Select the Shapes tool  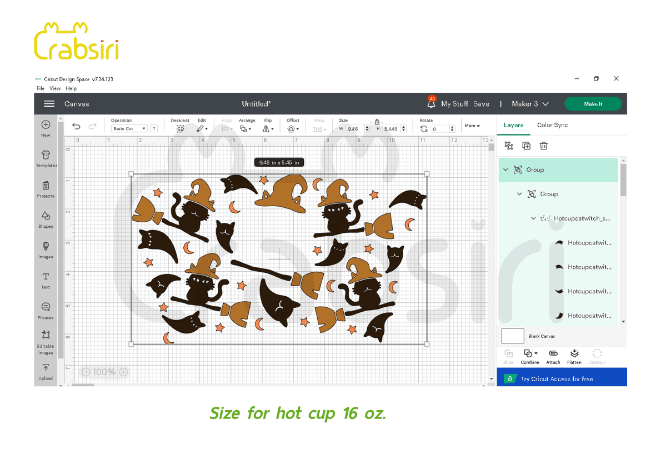click(x=46, y=218)
